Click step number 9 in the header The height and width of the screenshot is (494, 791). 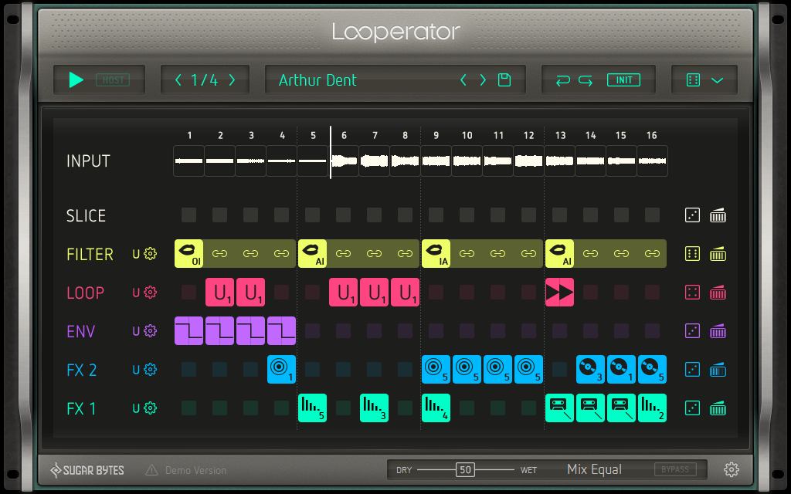436,135
